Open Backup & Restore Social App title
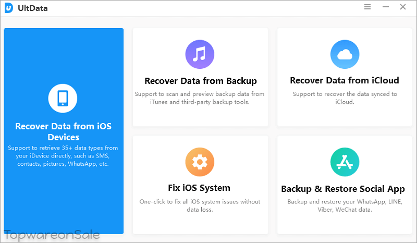The width and height of the screenshot is (417, 243). pos(343,189)
